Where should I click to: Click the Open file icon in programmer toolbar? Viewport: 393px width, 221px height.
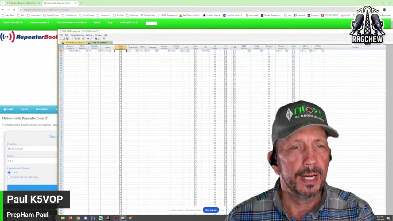point(64,39)
